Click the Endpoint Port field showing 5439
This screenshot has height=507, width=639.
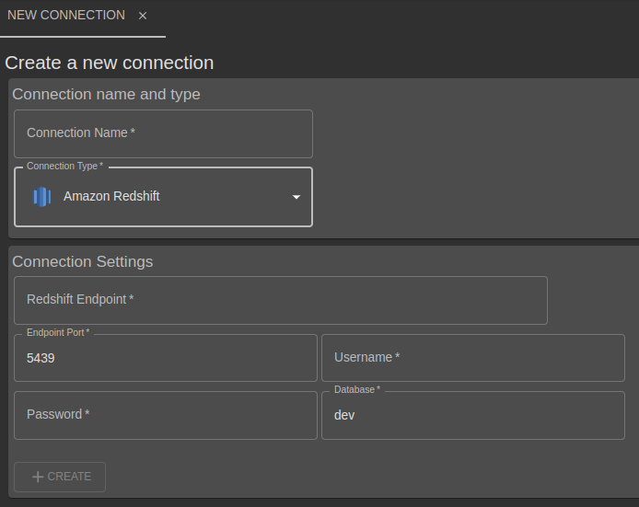166,358
